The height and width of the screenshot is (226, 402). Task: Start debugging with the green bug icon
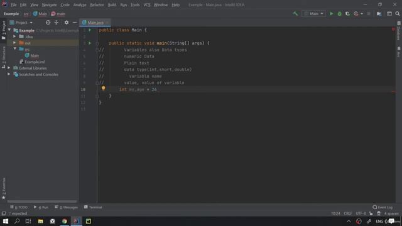339,14
